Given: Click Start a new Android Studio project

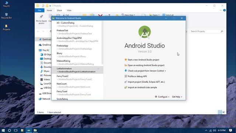Looking at the screenshot, I should [x=143, y=60].
